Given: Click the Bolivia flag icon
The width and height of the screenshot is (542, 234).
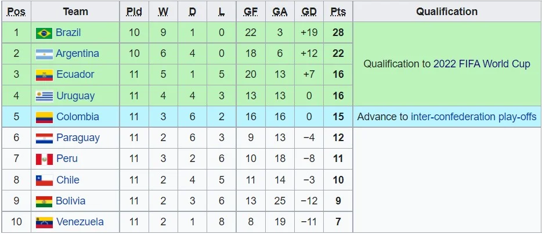Looking at the screenshot, I should point(44,201).
